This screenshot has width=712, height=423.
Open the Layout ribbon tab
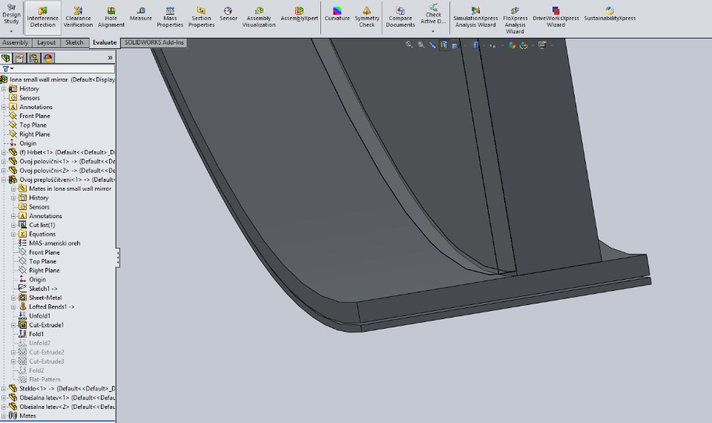(46, 42)
